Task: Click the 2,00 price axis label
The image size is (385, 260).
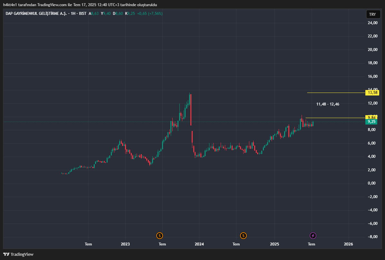Action: (x=371, y=170)
